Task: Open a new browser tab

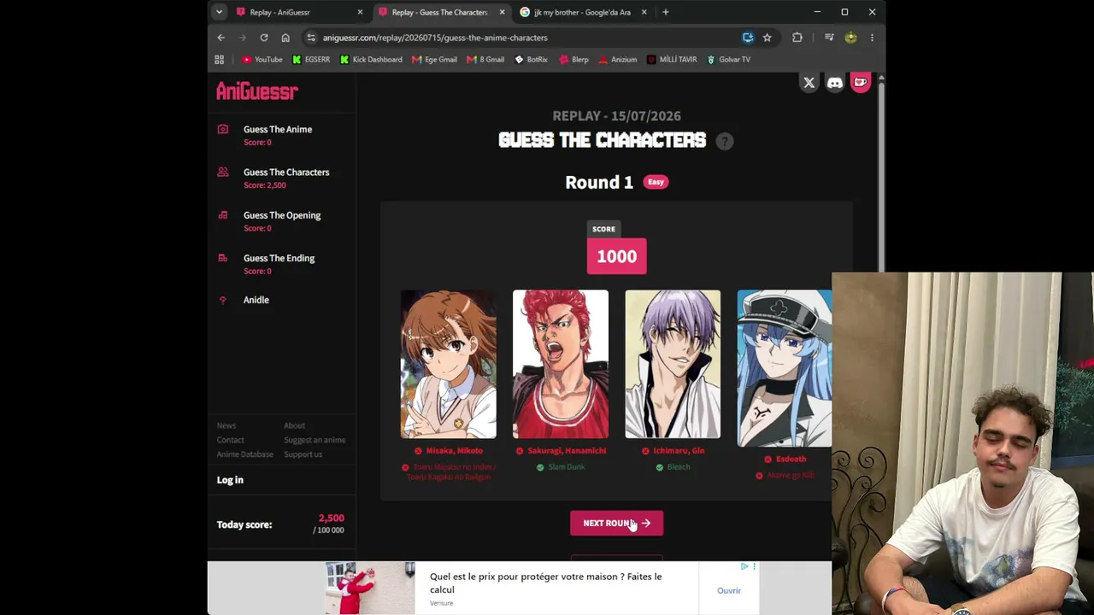Action: click(x=665, y=12)
